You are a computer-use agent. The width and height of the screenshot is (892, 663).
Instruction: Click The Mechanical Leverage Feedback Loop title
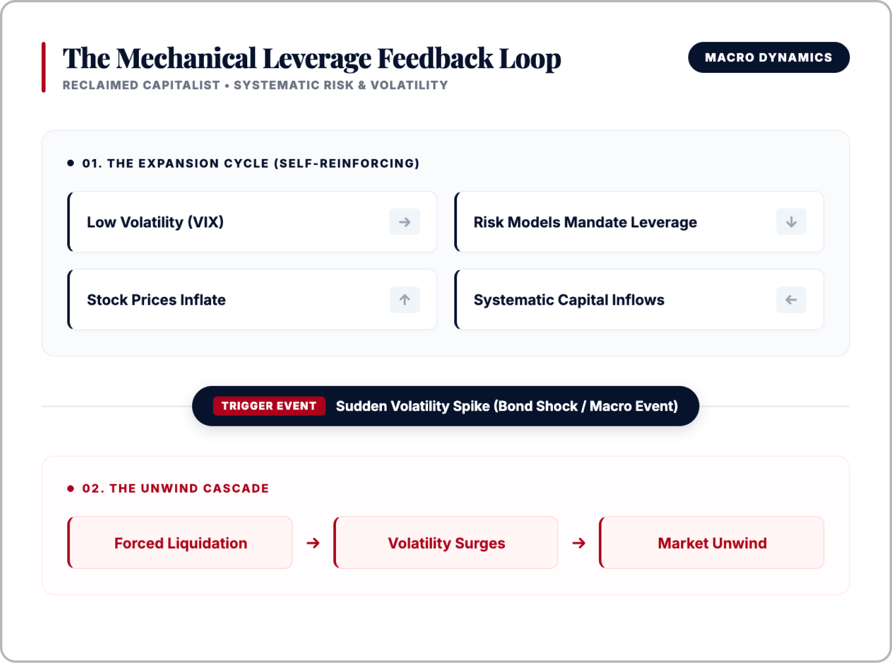point(312,58)
